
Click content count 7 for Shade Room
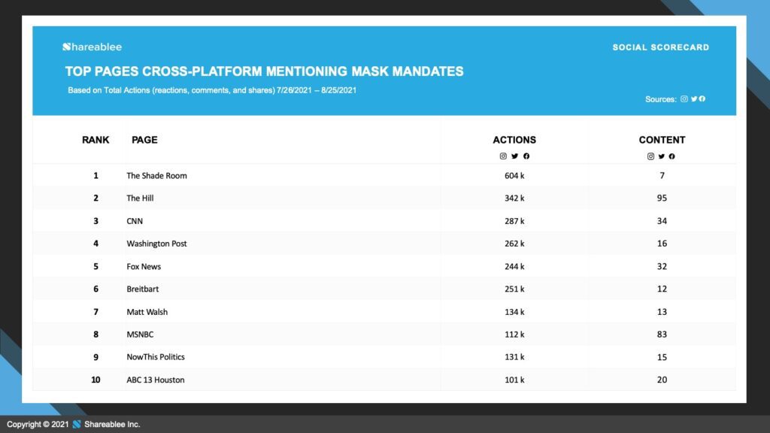pos(662,176)
